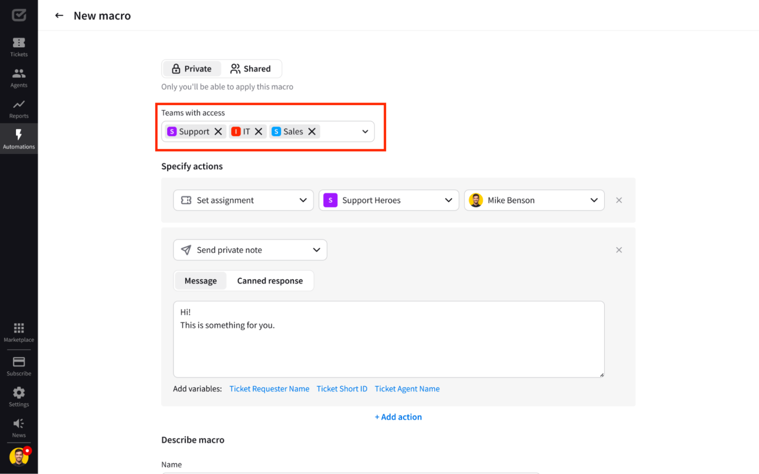
Task: Delete the Send private note action
Action: point(619,250)
